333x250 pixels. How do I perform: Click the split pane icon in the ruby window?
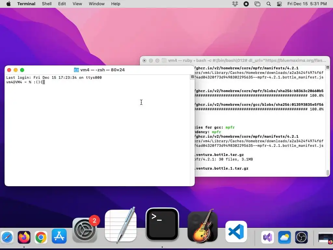pyautogui.click(x=328, y=67)
